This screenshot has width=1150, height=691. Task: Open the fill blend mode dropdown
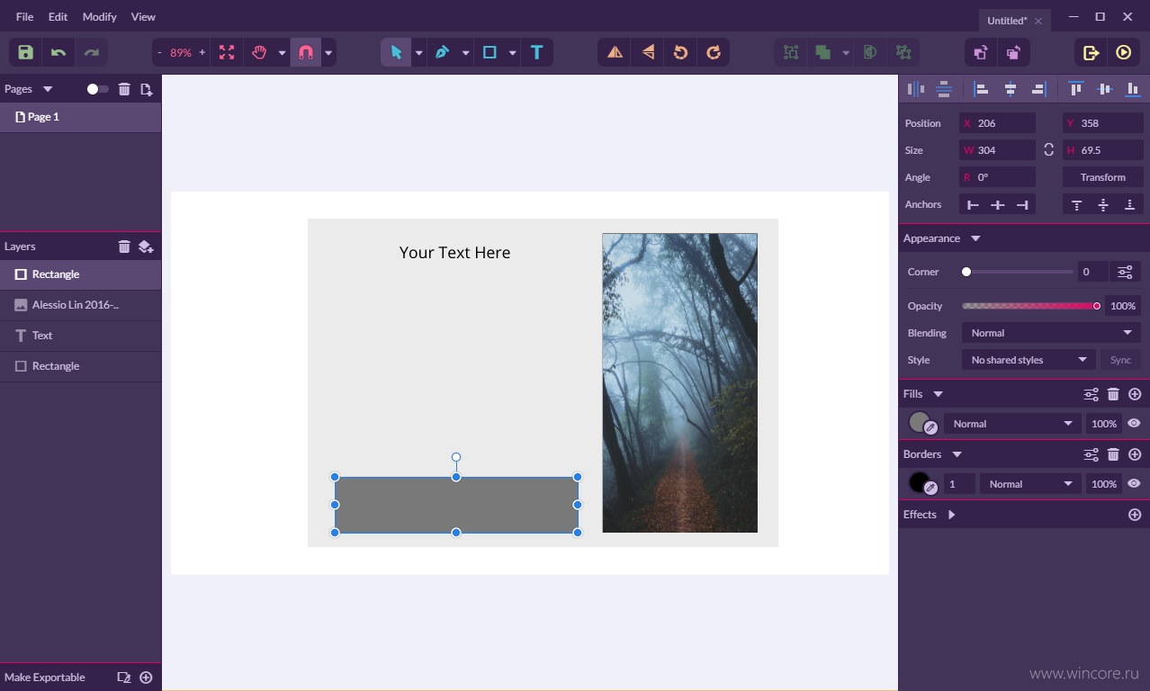tap(1012, 424)
